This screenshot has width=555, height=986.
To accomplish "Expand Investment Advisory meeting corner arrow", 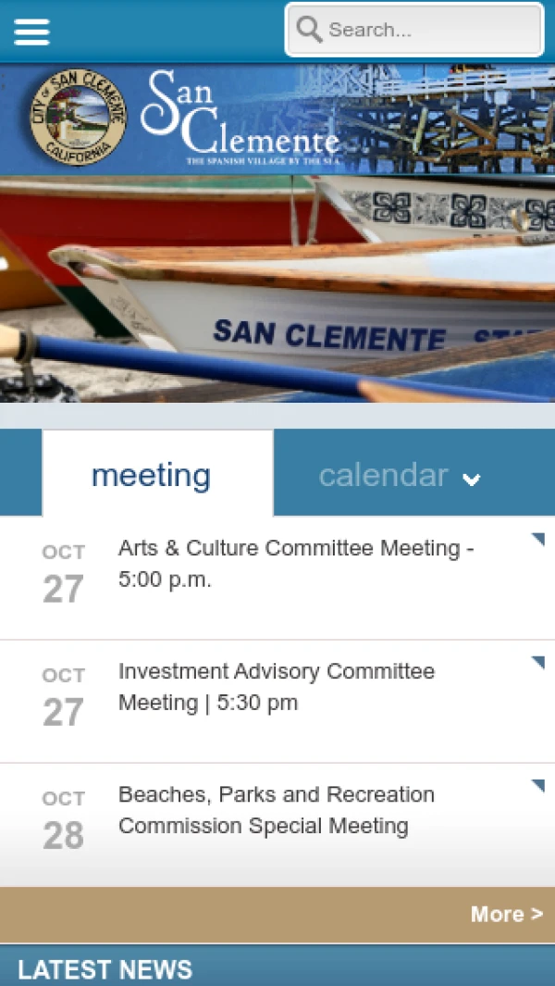I will coord(537,663).
